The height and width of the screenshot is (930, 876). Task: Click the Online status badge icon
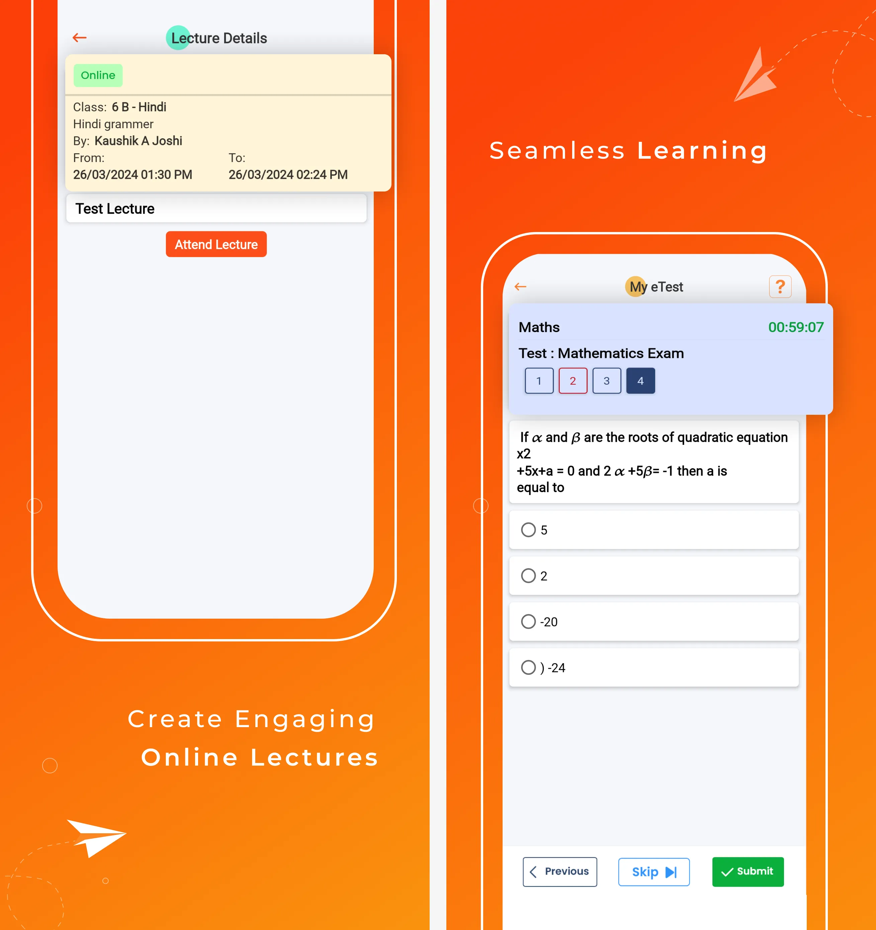point(98,75)
